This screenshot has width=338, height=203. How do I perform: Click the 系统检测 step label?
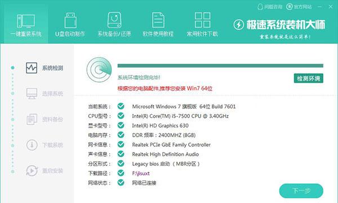[x=52, y=68]
